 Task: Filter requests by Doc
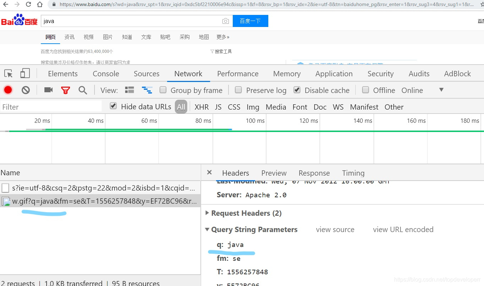[320, 107]
